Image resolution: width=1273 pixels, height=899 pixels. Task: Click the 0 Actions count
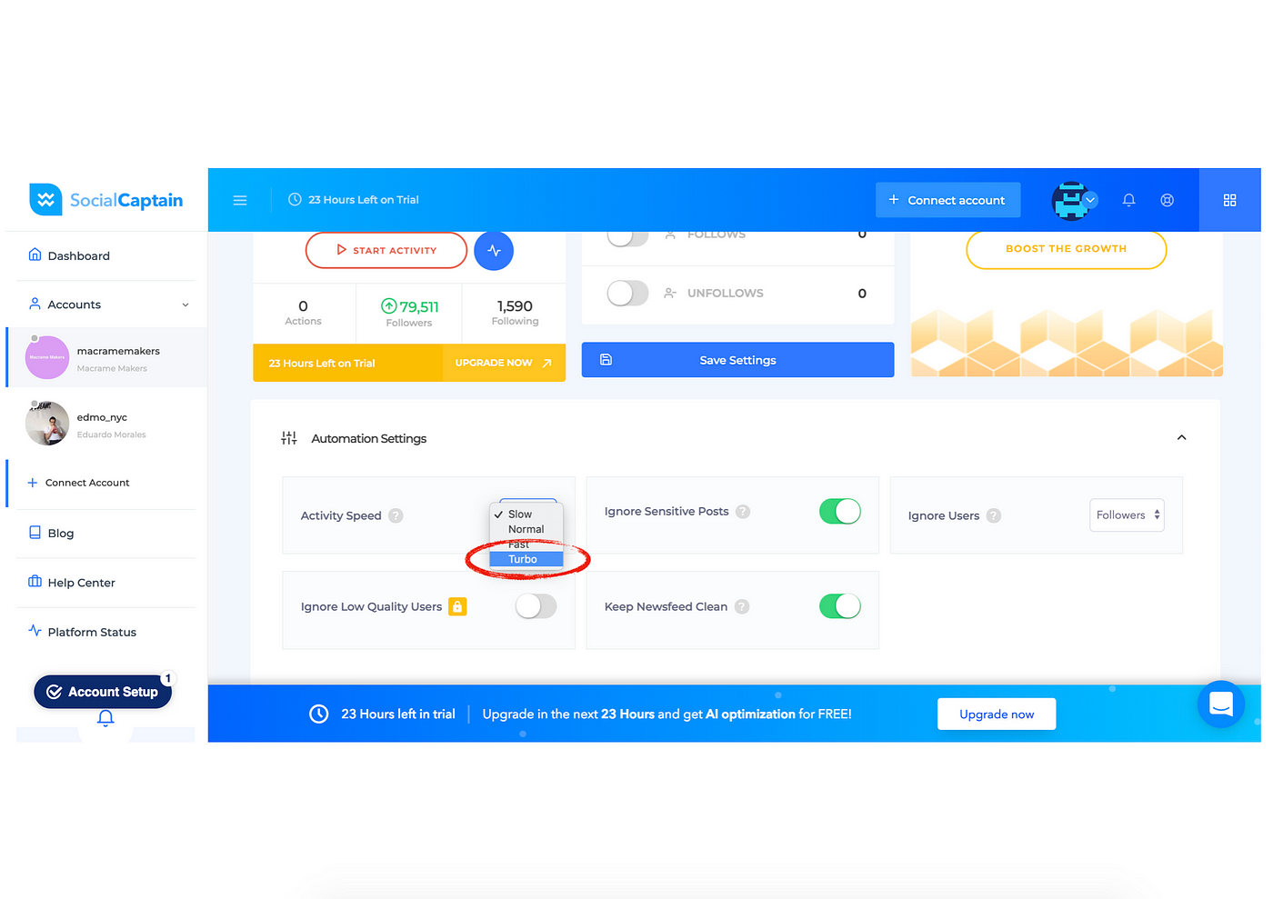coord(303,313)
